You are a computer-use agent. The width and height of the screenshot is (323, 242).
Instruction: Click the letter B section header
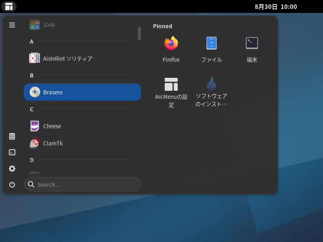31,75
